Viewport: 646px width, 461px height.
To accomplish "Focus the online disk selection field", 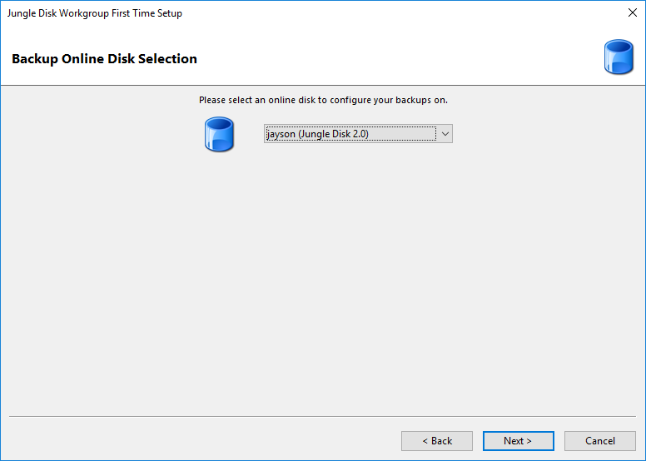I will 358,134.
